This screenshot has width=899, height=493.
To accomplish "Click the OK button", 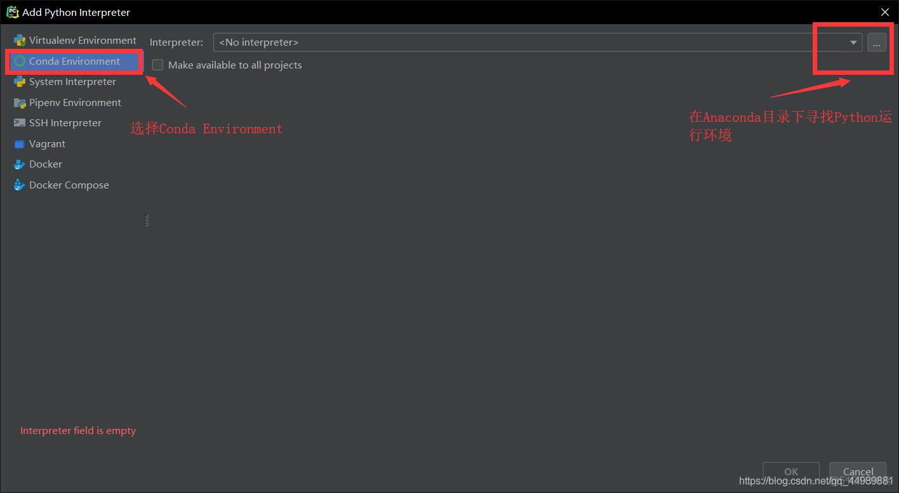I will (x=791, y=471).
